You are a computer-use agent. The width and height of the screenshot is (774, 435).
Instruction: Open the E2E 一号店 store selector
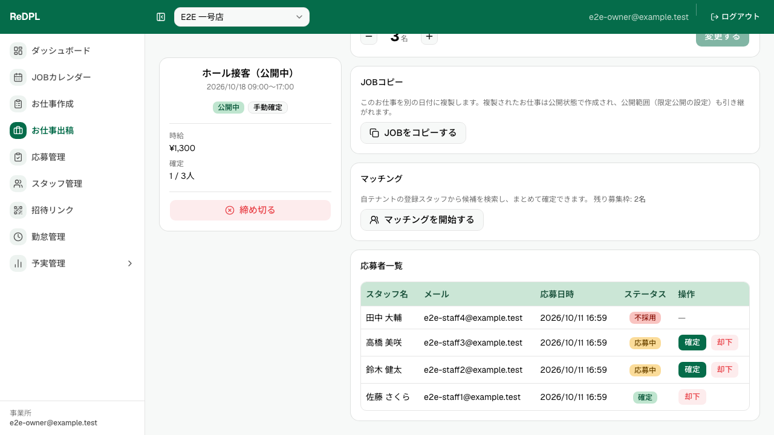click(x=242, y=17)
